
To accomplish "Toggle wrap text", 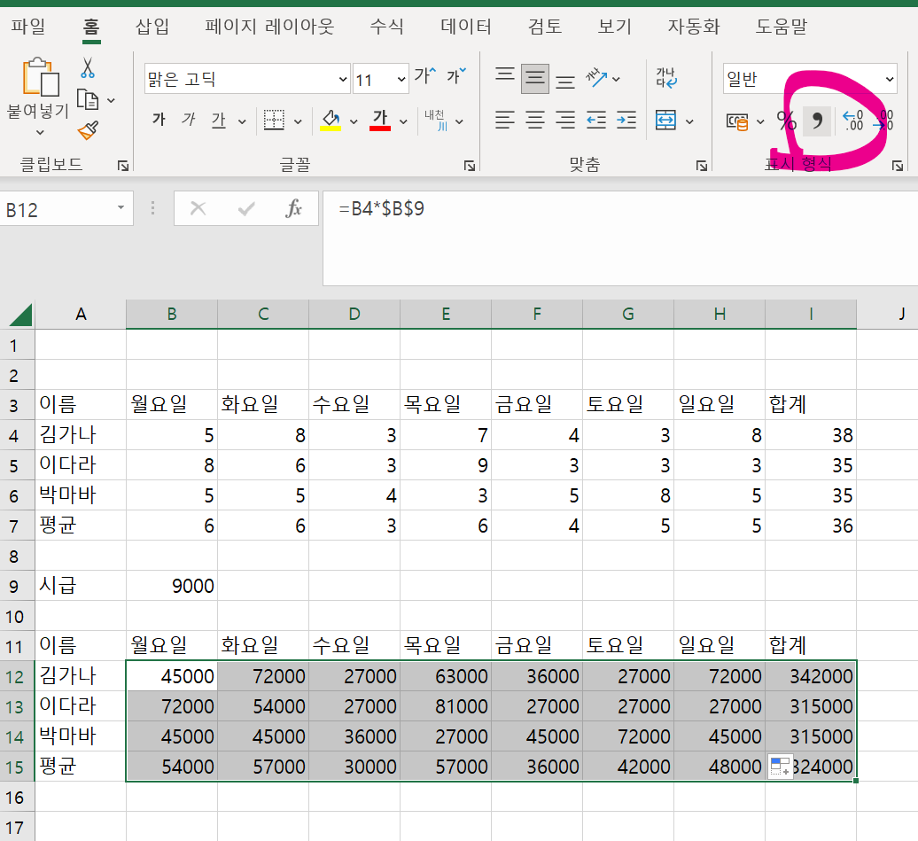I will (x=666, y=78).
